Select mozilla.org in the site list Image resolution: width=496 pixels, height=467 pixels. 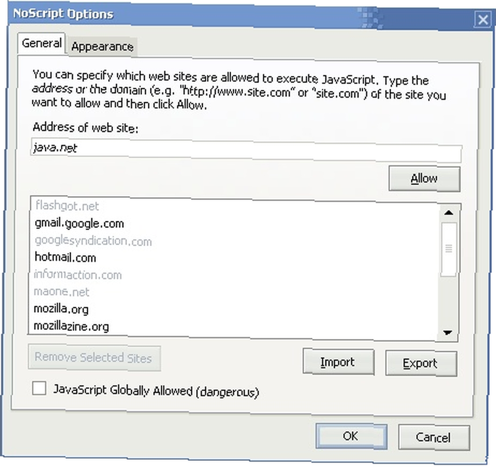tap(61, 309)
